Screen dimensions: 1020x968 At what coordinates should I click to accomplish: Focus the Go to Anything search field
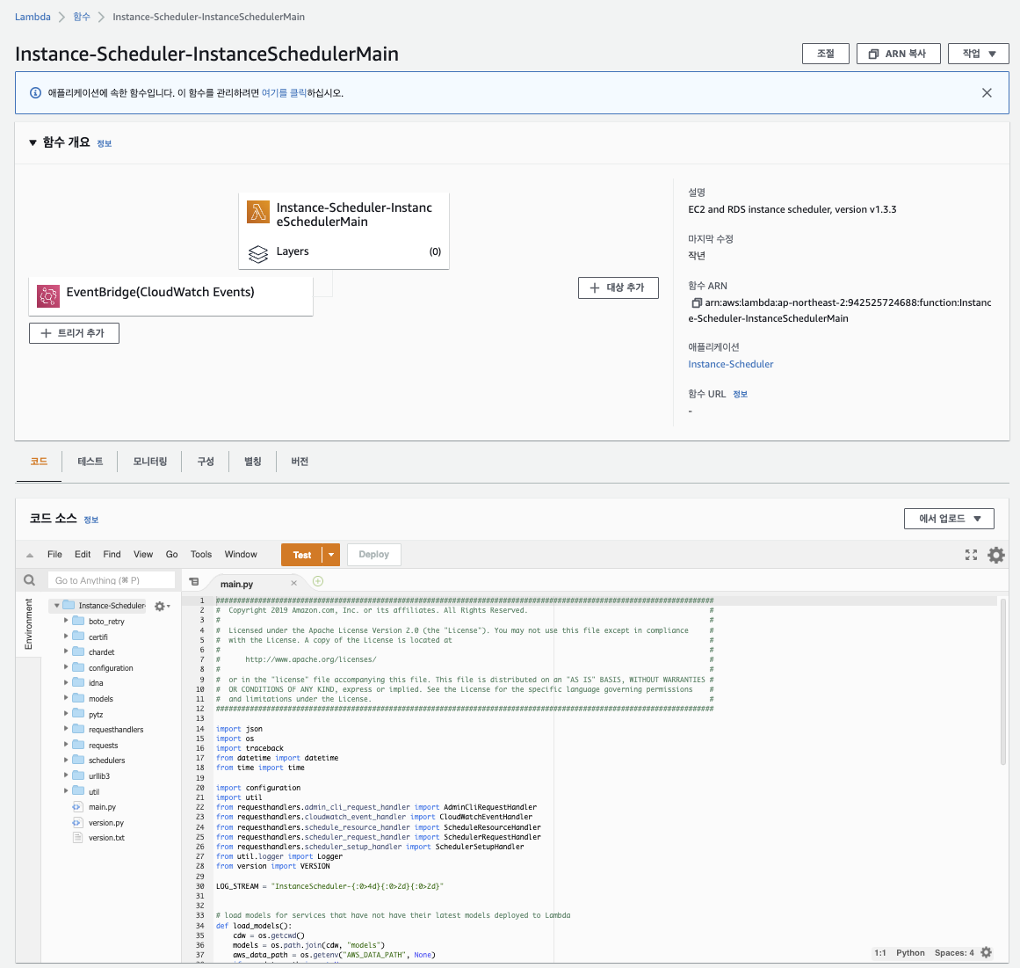(x=112, y=580)
